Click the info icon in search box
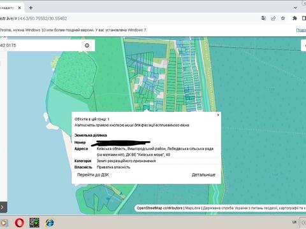The image size is (306, 229). click(x=87, y=45)
